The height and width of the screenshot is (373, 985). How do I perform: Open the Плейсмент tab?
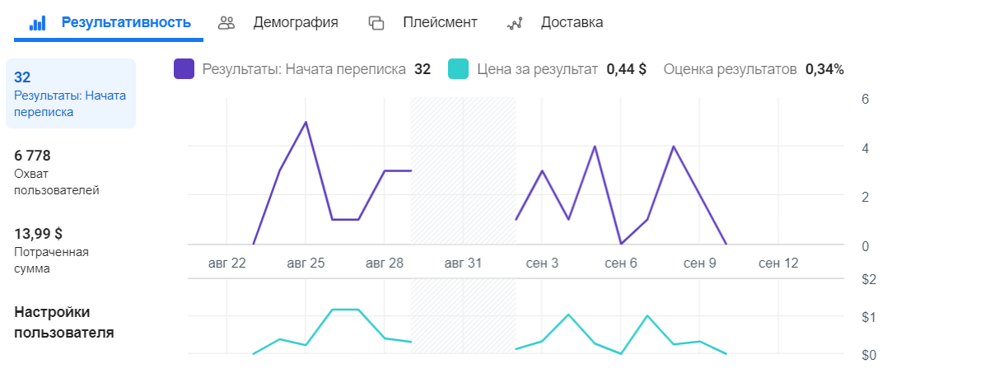tap(440, 22)
